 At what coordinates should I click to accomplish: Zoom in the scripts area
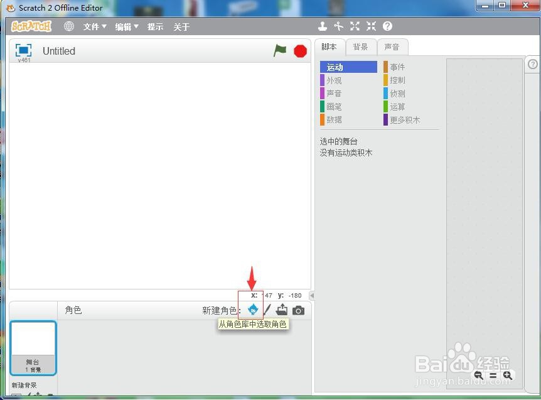[508, 375]
